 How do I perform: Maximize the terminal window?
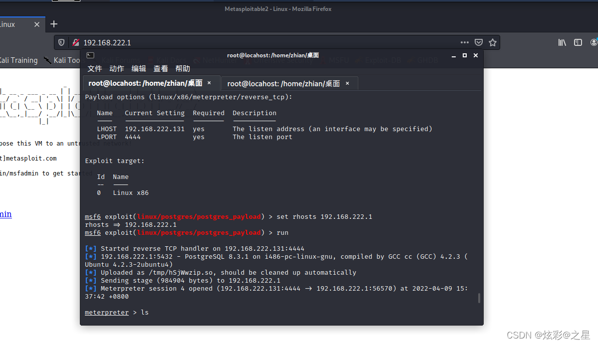tap(465, 55)
